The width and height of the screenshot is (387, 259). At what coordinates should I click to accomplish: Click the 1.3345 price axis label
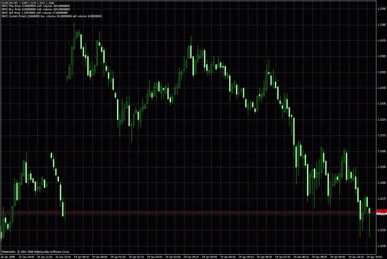[381, 88]
